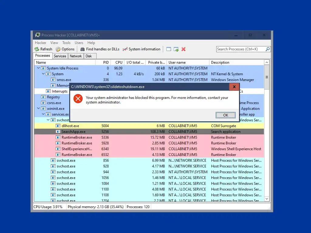Click icon of svchost.exe PID 928
The image size is (311, 233).
coord(53,166)
